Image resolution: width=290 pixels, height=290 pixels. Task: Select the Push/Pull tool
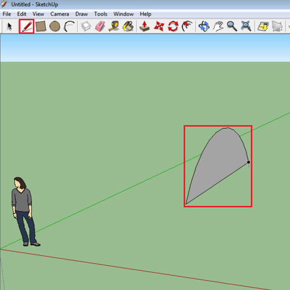coord(144,26)
